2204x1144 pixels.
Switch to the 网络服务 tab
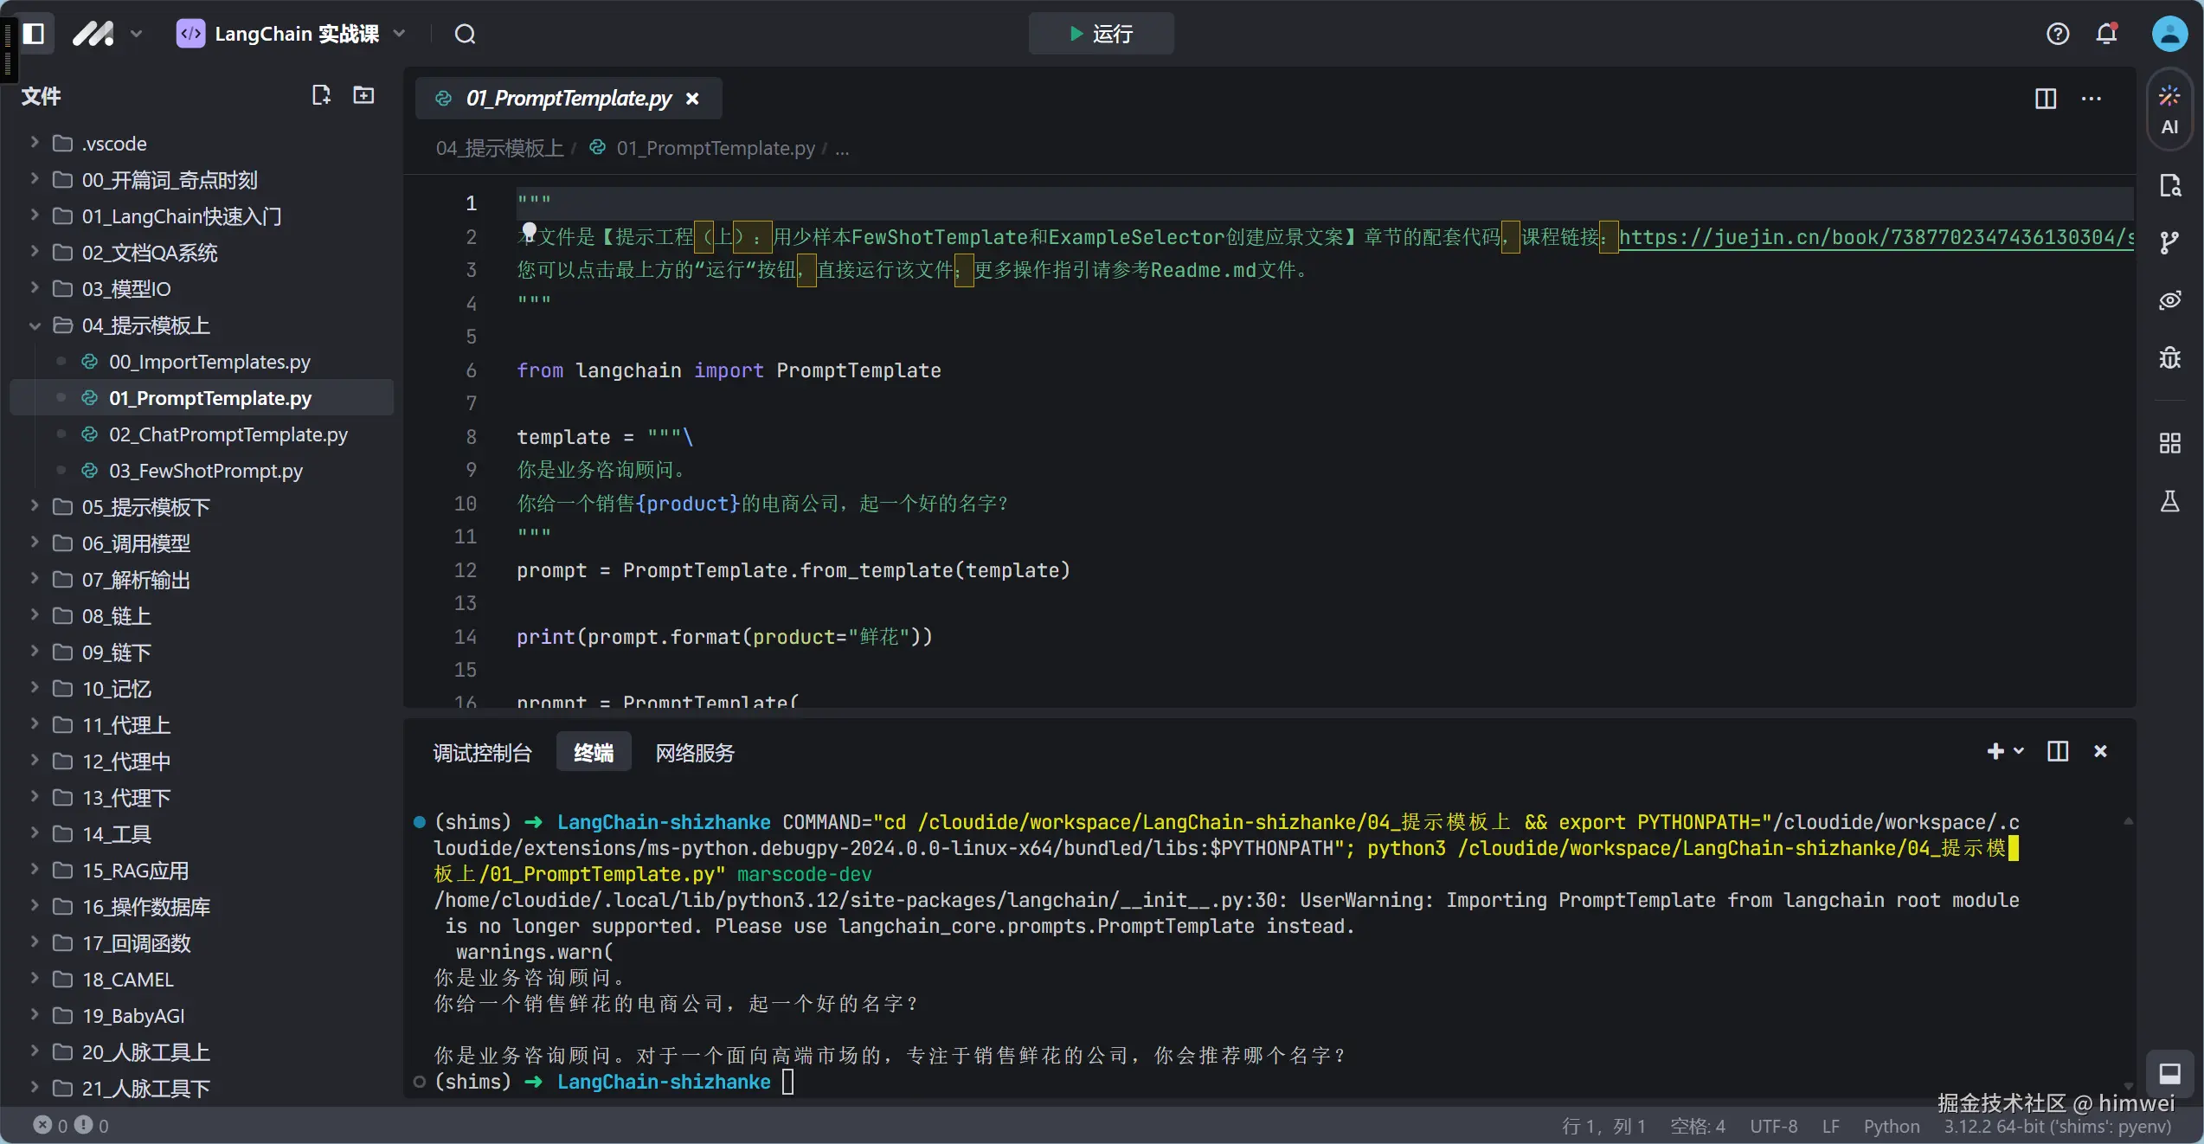694,753
